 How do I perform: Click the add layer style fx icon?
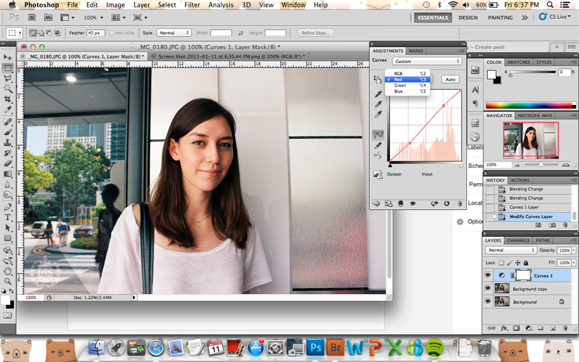coord(504,328)
